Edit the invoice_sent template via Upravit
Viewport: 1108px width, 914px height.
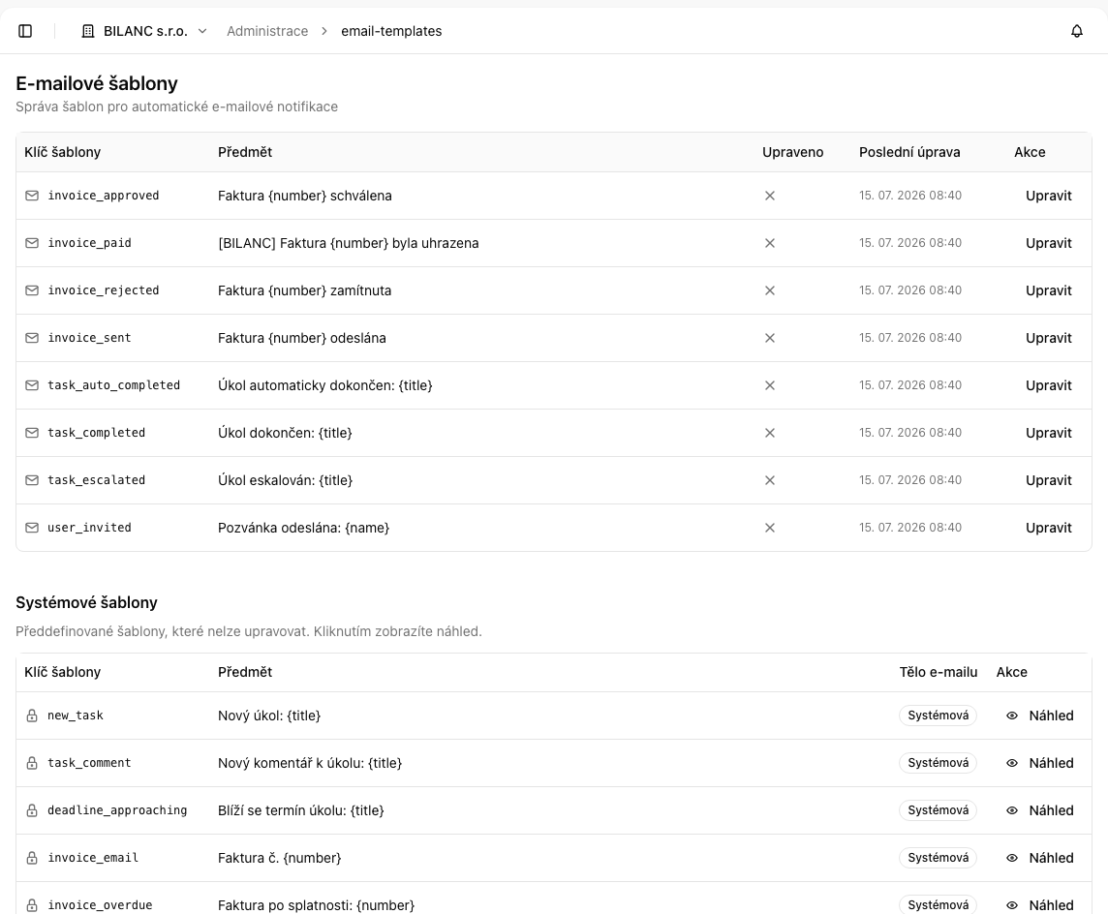[x=1049, y=338]
